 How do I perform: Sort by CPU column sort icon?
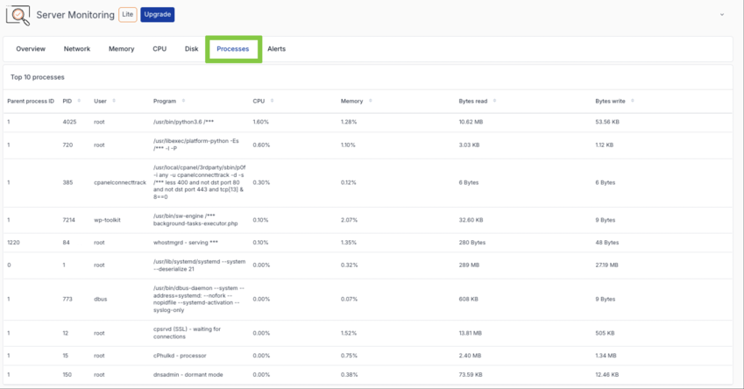coord(270,101)
